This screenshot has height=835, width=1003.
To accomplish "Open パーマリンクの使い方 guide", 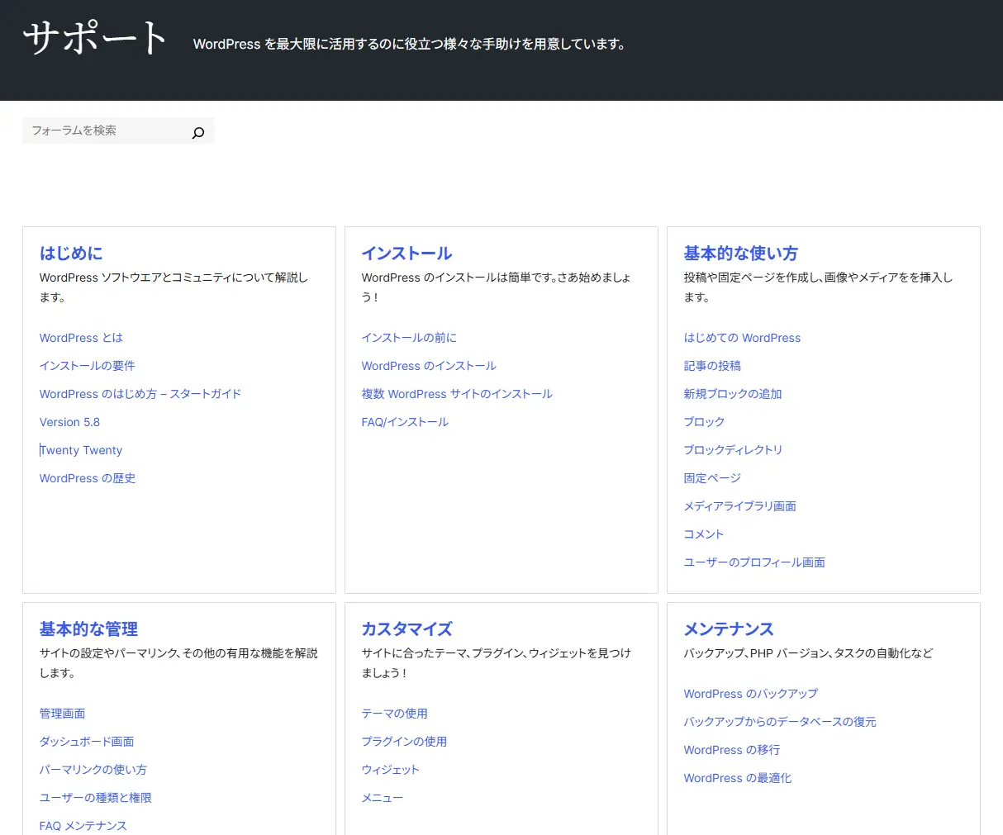I will coord(93,770).
